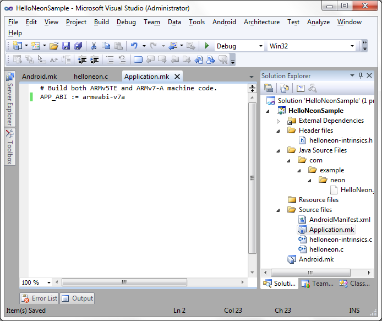
Task: Open the File menu
Action: 13,22
